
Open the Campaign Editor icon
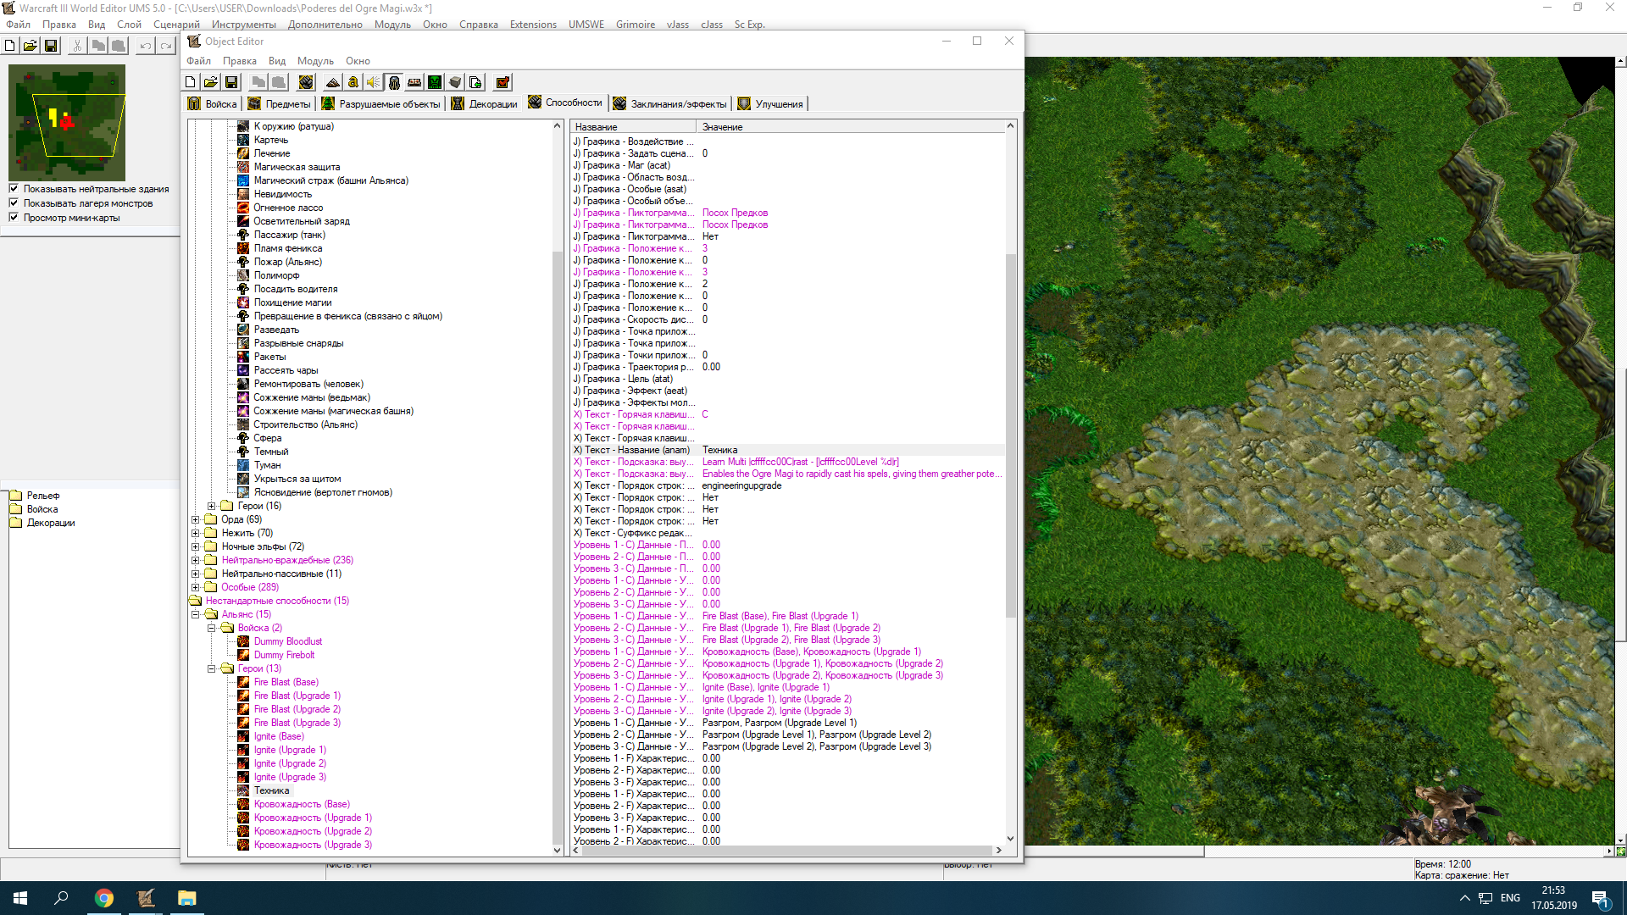point(414,82)
